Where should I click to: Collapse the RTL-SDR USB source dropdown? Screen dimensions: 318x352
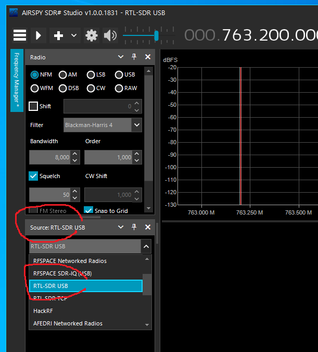(x=146, y=247)
